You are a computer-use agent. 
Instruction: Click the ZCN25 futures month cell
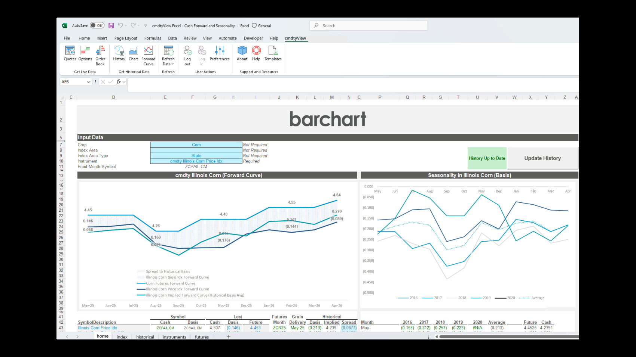279,328
